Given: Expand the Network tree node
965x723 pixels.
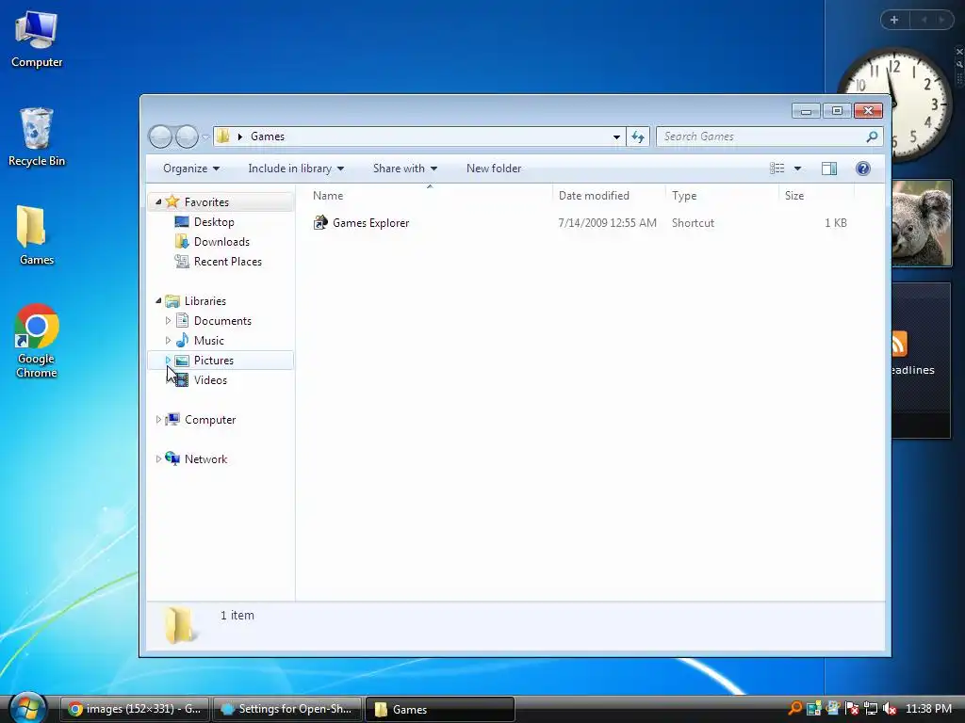Looking at the screenshot, I should pyautogui.click(x=158, y=458).
